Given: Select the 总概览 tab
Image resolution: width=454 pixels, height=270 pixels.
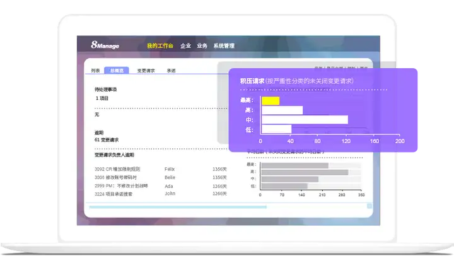Looking at the screenshot, I should [x=117, y=71].
